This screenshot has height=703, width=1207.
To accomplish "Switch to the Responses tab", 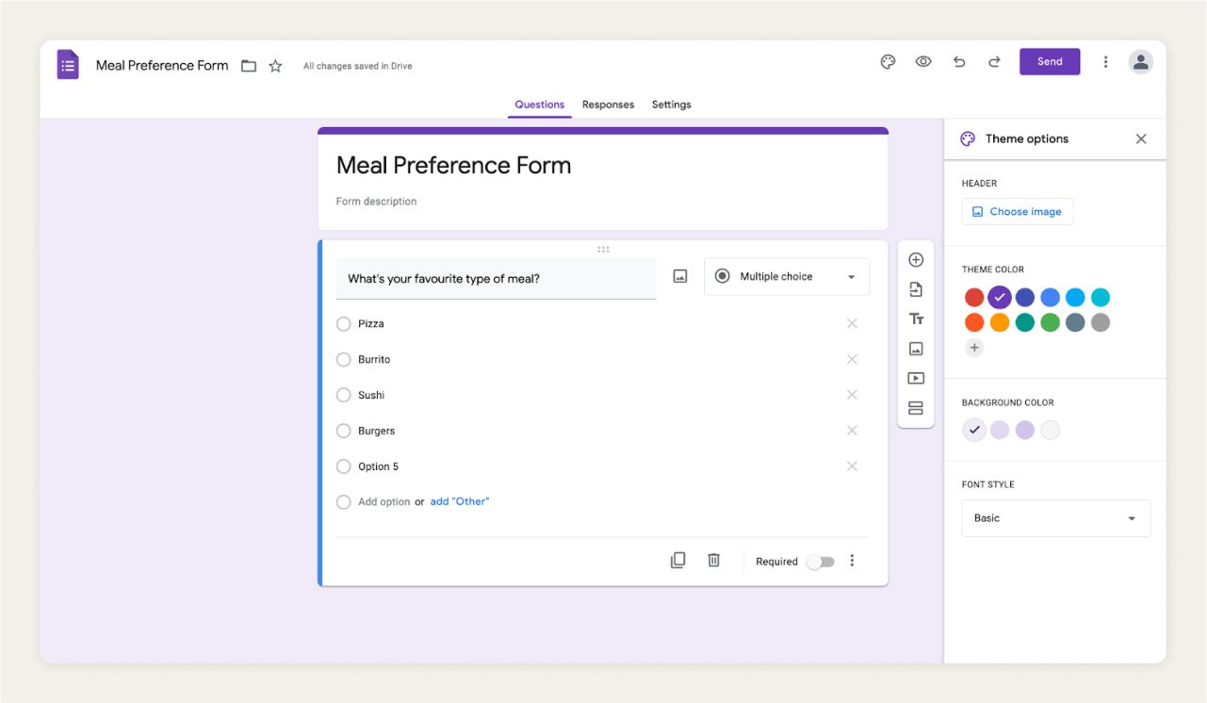I will pos(608,105).
